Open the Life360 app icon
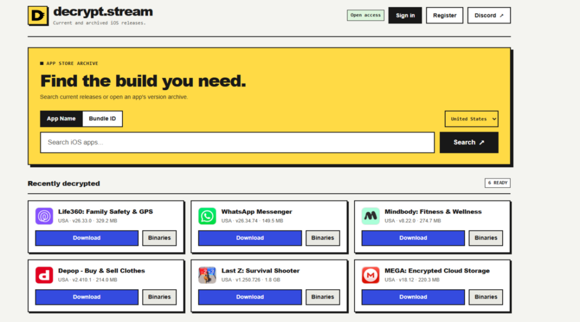Screen dimensions: 580x322 click(x=44, y=216)
